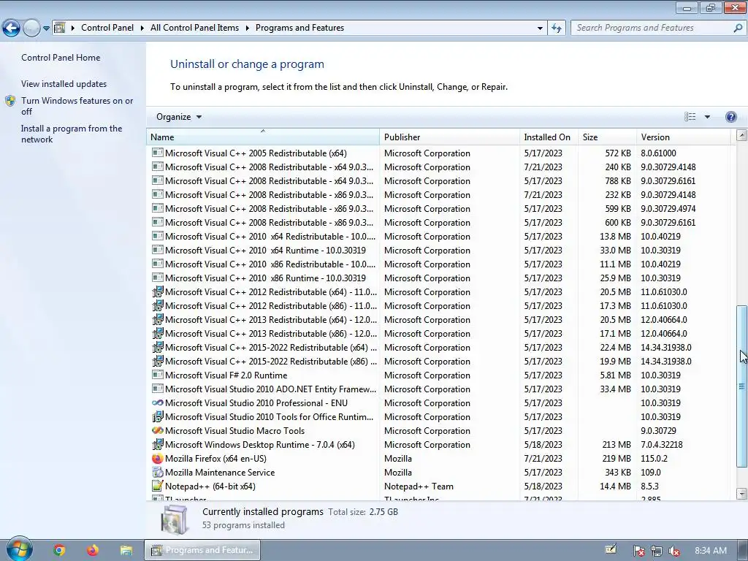This screenshot has height=561, width=748.
Task: Select Notepad++ (64-bit x64) icon
Action: [158, 486]
